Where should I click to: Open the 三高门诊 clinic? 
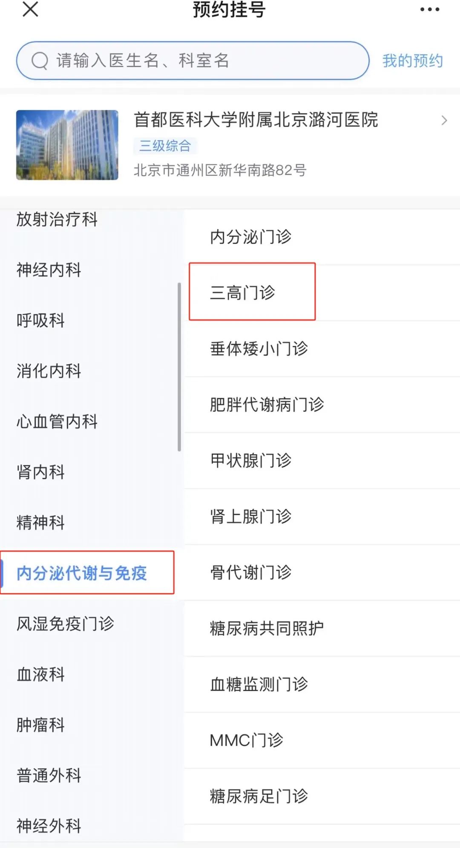pyautogui.click(x=243, y=293)
